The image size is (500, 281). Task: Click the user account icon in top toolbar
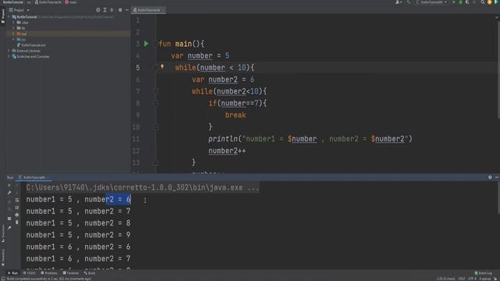398,2
